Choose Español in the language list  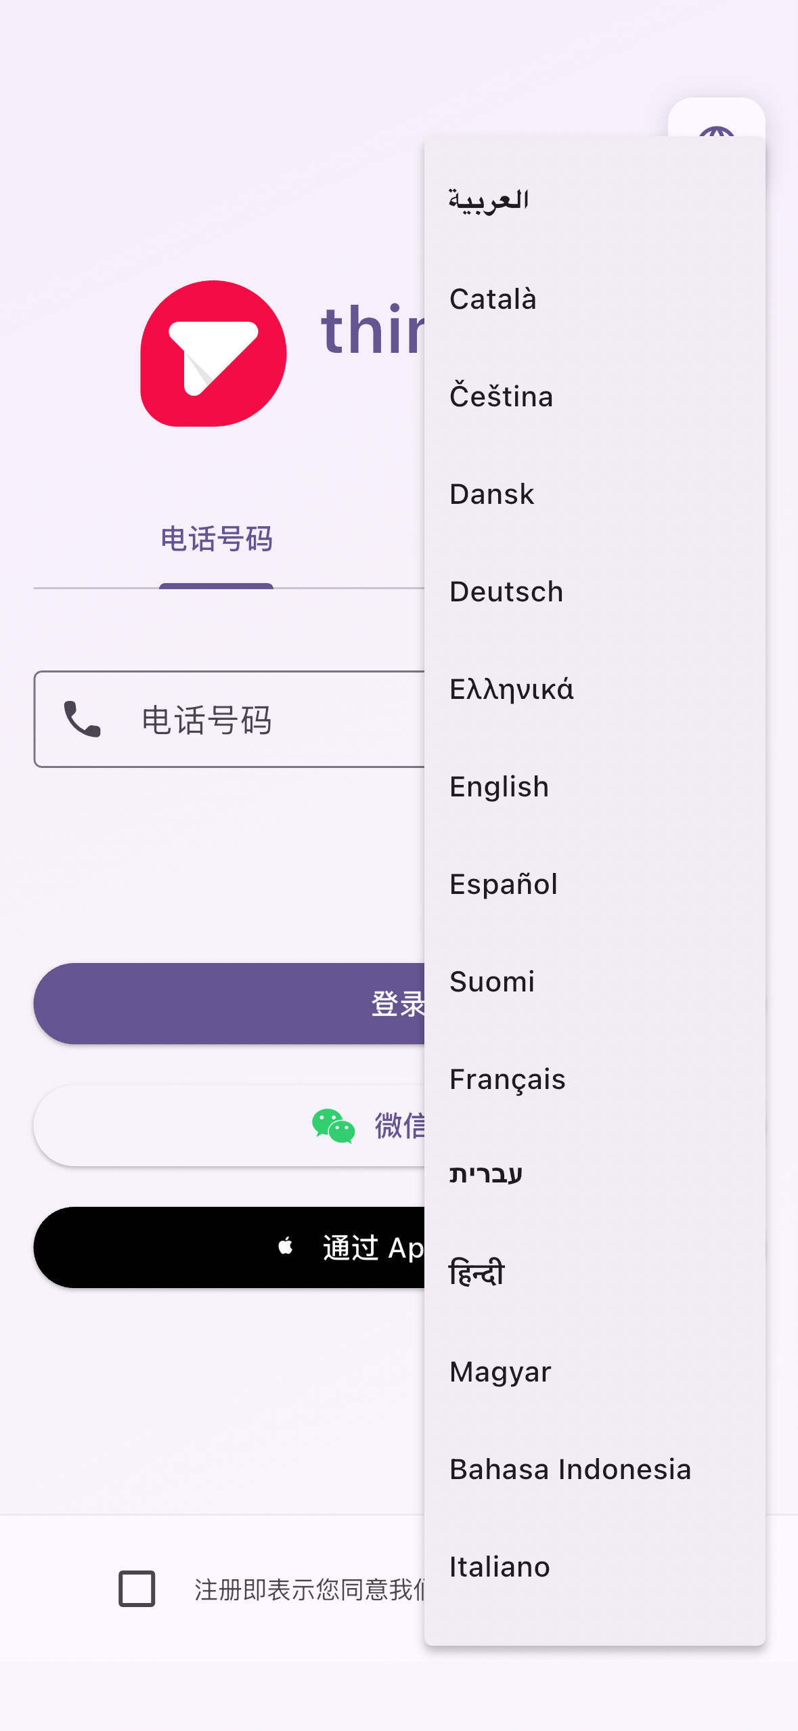[x=594, y=884]
